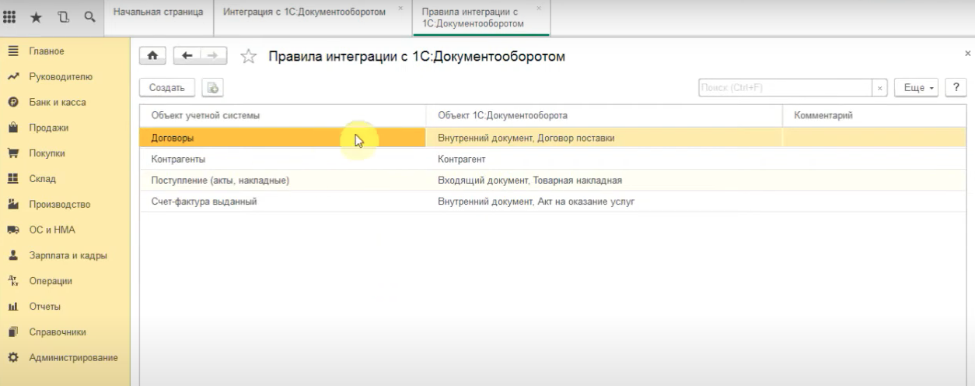The image size is (975, 386).
Task: Open the Favorites star in top bar
Action: (x=36, y=18)
